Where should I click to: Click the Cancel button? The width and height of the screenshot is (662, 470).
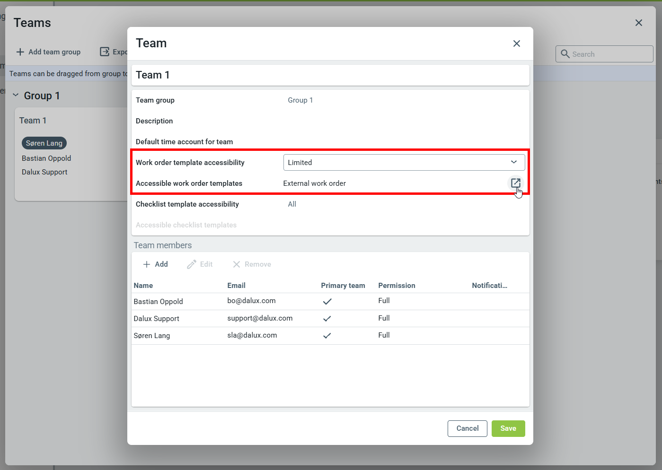click(x=467, y=428)
